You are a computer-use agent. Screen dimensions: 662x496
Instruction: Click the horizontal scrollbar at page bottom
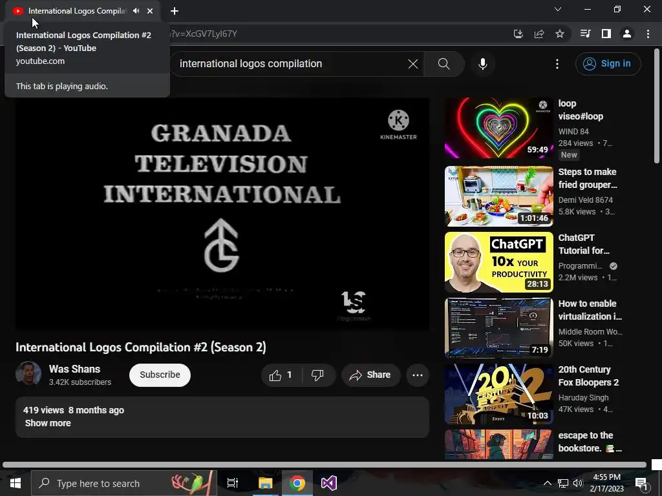(x=325, y=465)
